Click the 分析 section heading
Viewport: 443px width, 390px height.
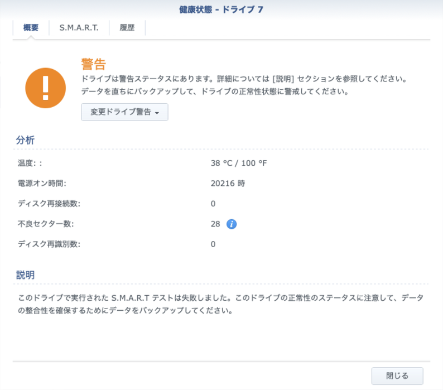(x=25, y=140)
